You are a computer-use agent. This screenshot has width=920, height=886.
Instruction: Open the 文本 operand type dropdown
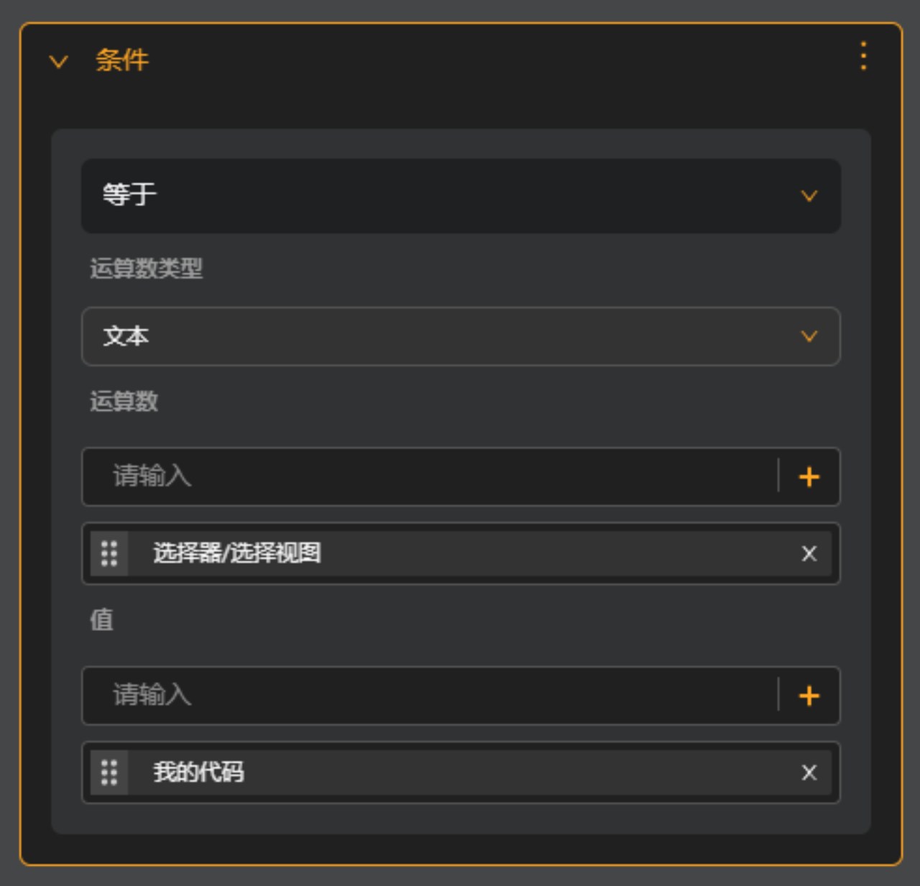click(x=461, y=336)
